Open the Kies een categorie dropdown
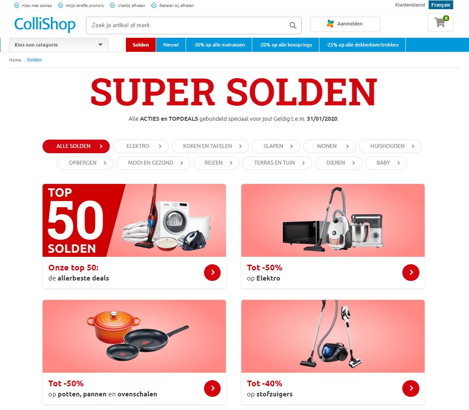The height and width of the screenshot is (410, 469). coord(59,45)
